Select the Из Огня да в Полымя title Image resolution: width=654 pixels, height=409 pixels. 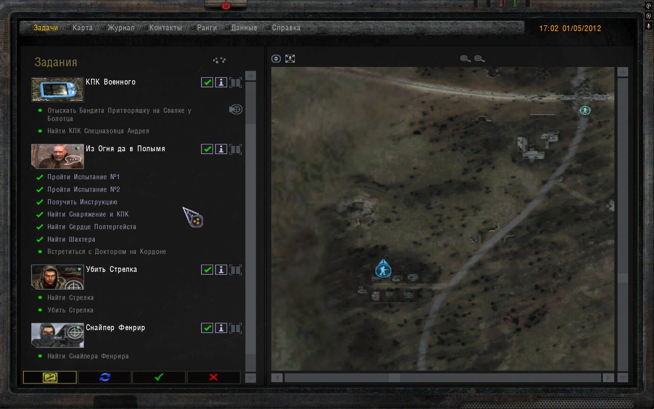(x=125, y=149)
